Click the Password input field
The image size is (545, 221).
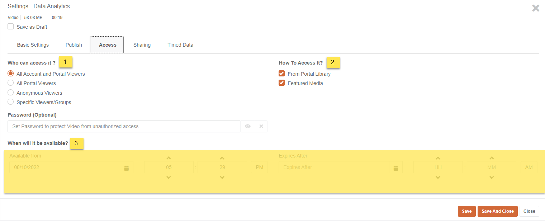pos(124,126)
